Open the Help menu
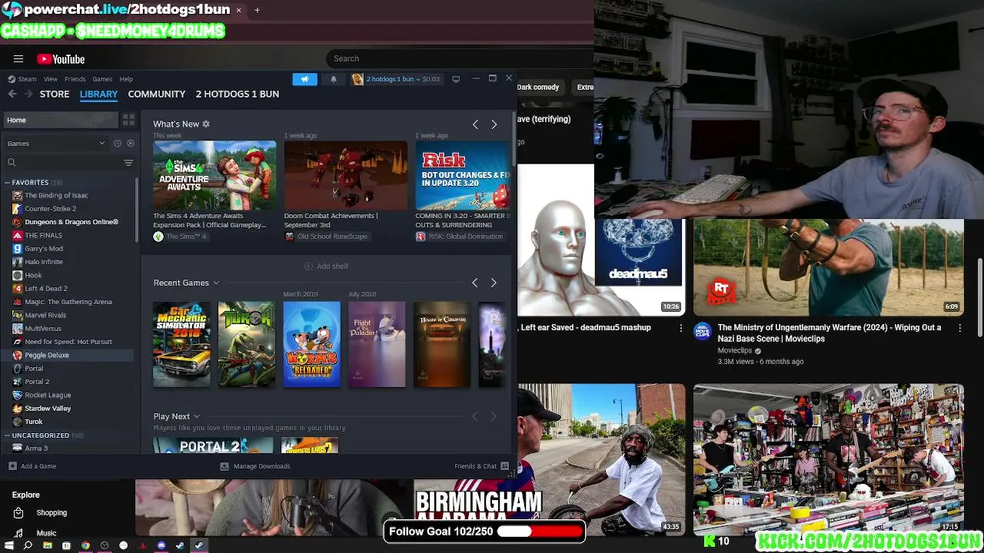Image resolution: width=984 pixels, height=553 pixels. tap(126, 79)
